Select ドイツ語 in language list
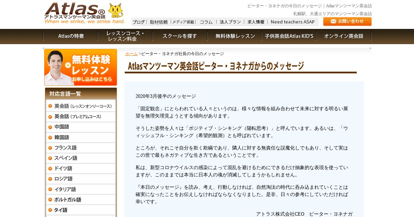This screenshot has width=414, height=217. 81,168
